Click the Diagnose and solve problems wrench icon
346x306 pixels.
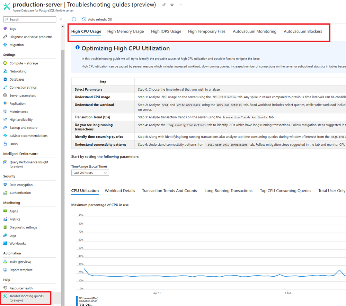[x=5, y=37]
